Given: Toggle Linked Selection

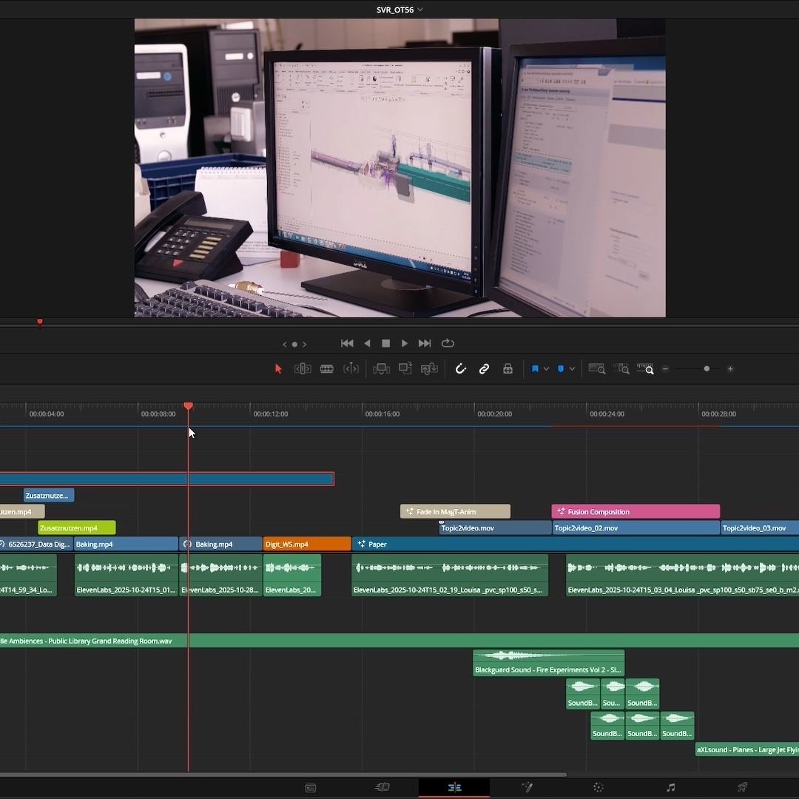Looking at the screenshot, I should point(484,368).
